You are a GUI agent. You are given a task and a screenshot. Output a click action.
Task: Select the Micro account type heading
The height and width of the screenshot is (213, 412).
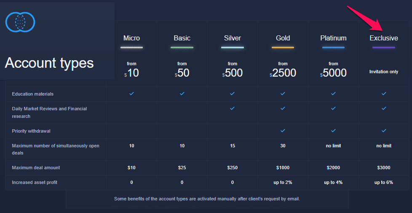[131, 38]
